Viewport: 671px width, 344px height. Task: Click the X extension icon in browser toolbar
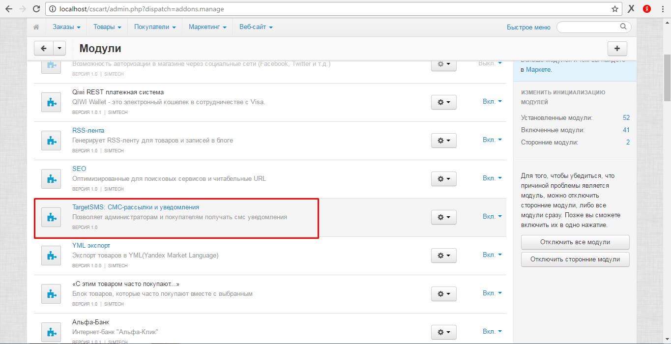click(631, 9)
